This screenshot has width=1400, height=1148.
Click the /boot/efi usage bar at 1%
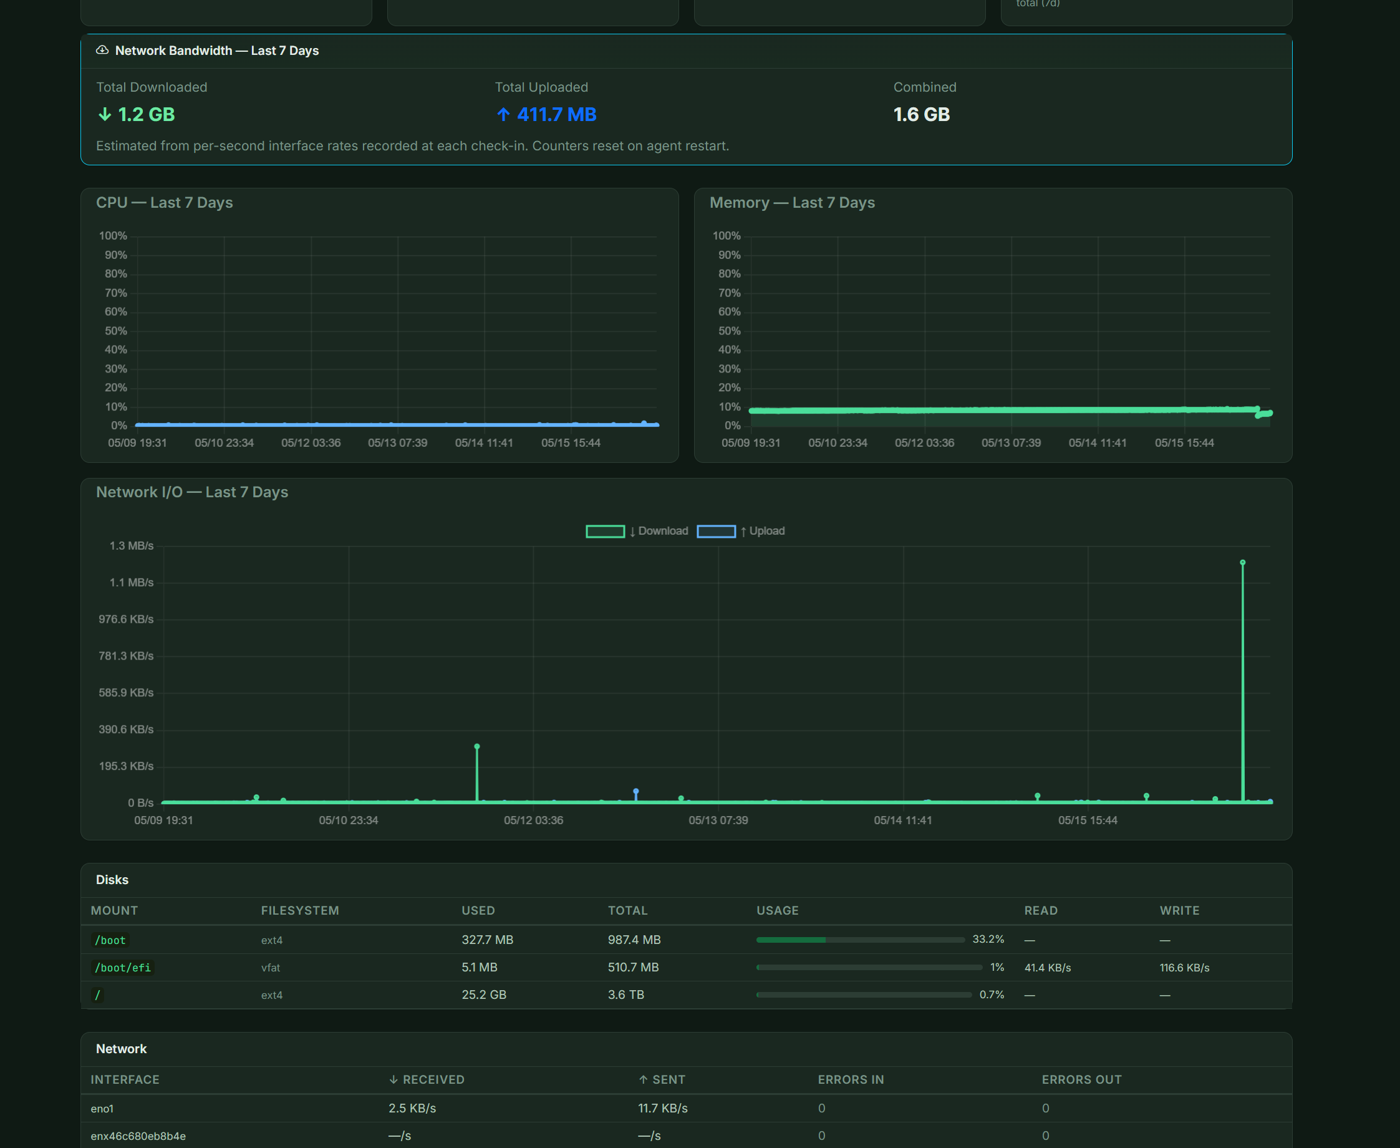point(869,968)
